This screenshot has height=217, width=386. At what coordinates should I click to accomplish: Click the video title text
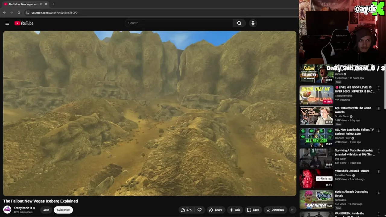click(40, 201)
